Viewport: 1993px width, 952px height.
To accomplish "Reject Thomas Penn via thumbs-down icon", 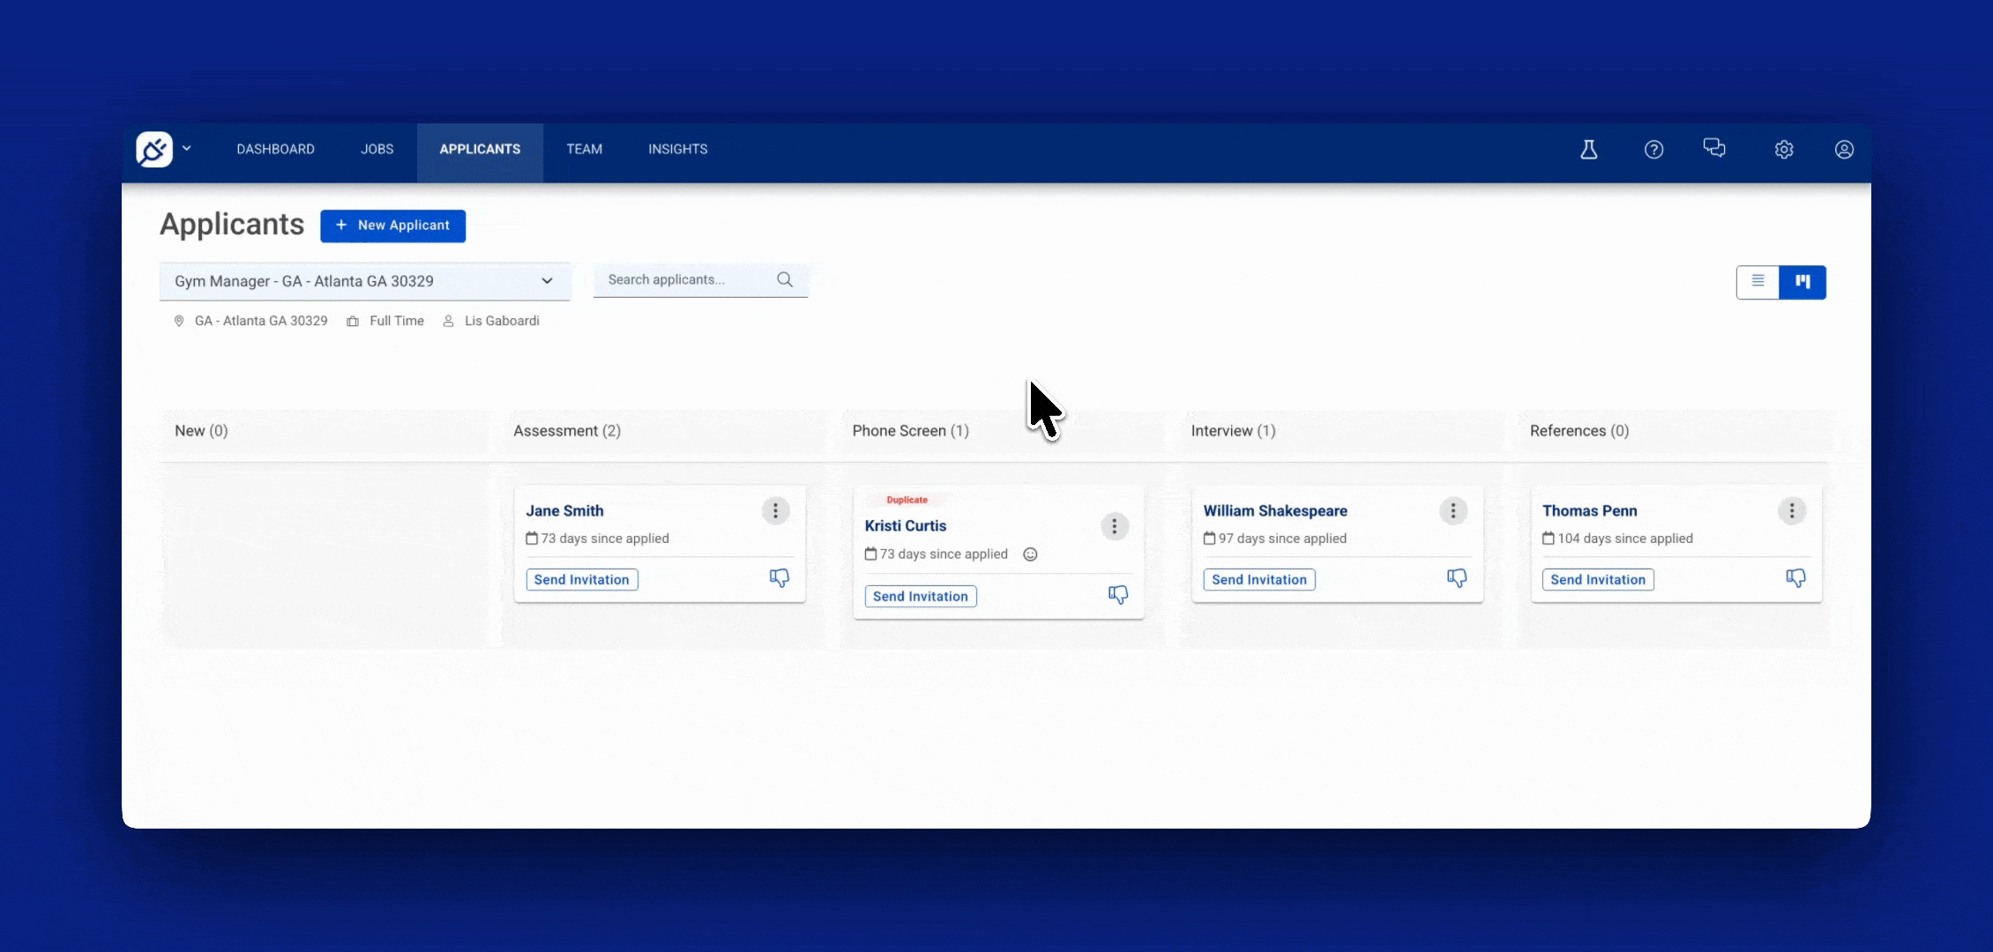I will pos(1795,577).
